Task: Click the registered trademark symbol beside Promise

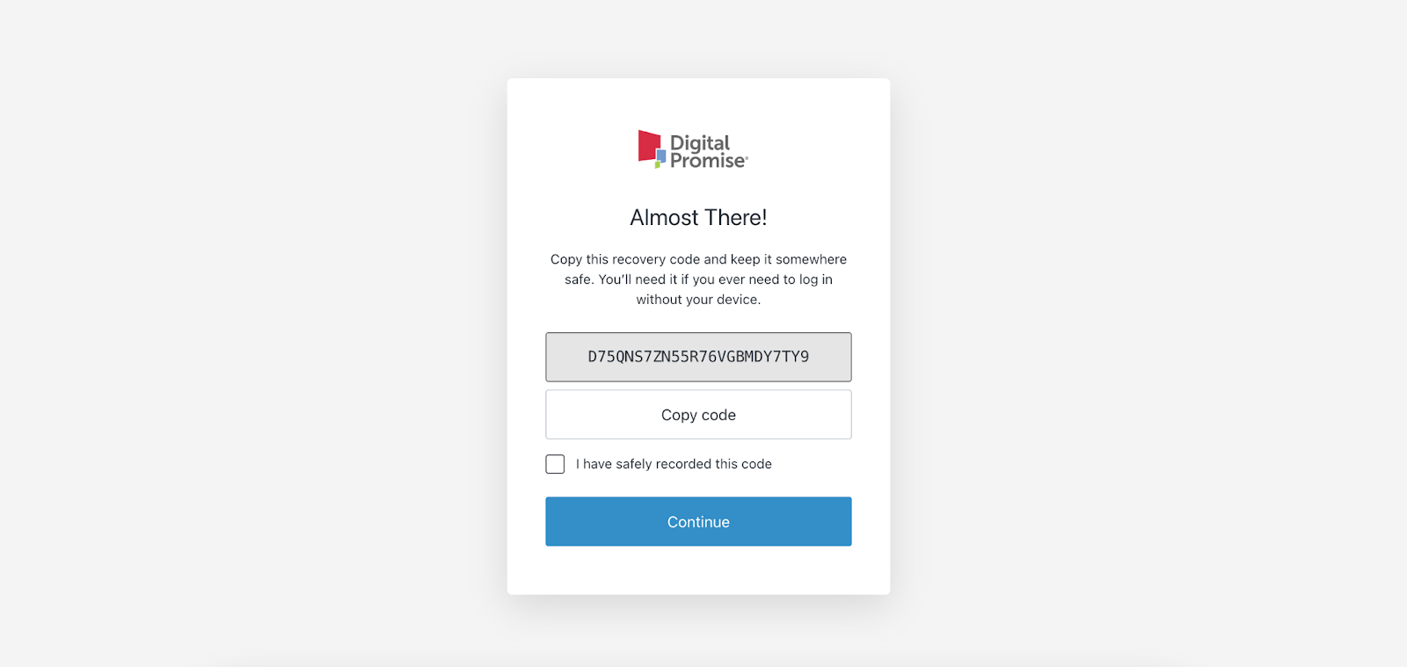Action: (747, 158)
